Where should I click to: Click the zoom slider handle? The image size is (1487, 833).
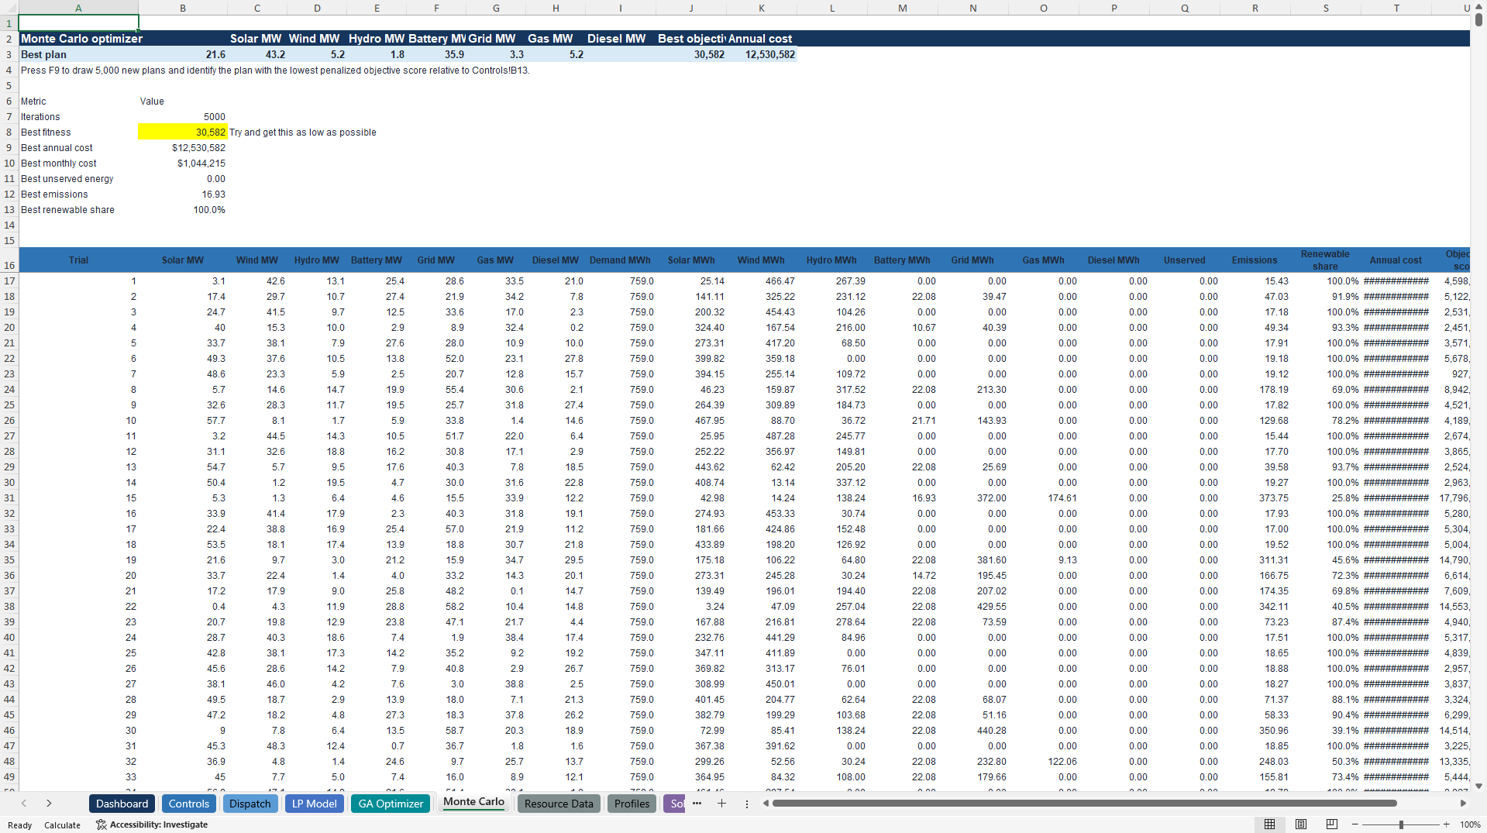[1401, 824]
